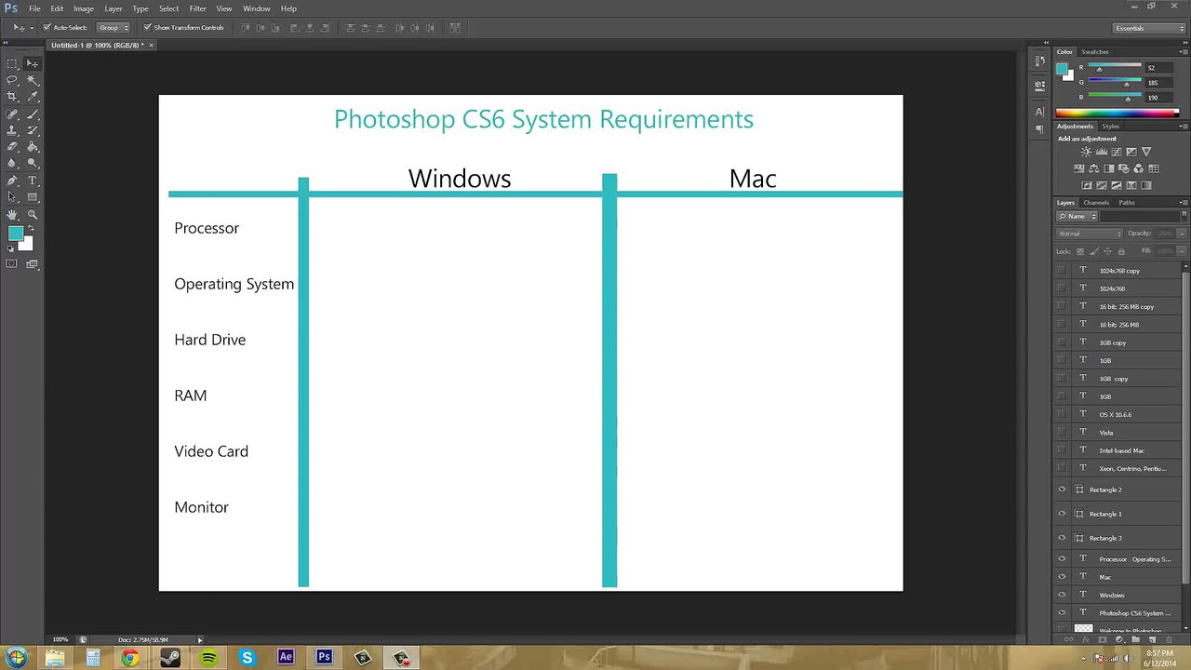
Task: Open the Color panel flyout menu
Action: 1183,52
